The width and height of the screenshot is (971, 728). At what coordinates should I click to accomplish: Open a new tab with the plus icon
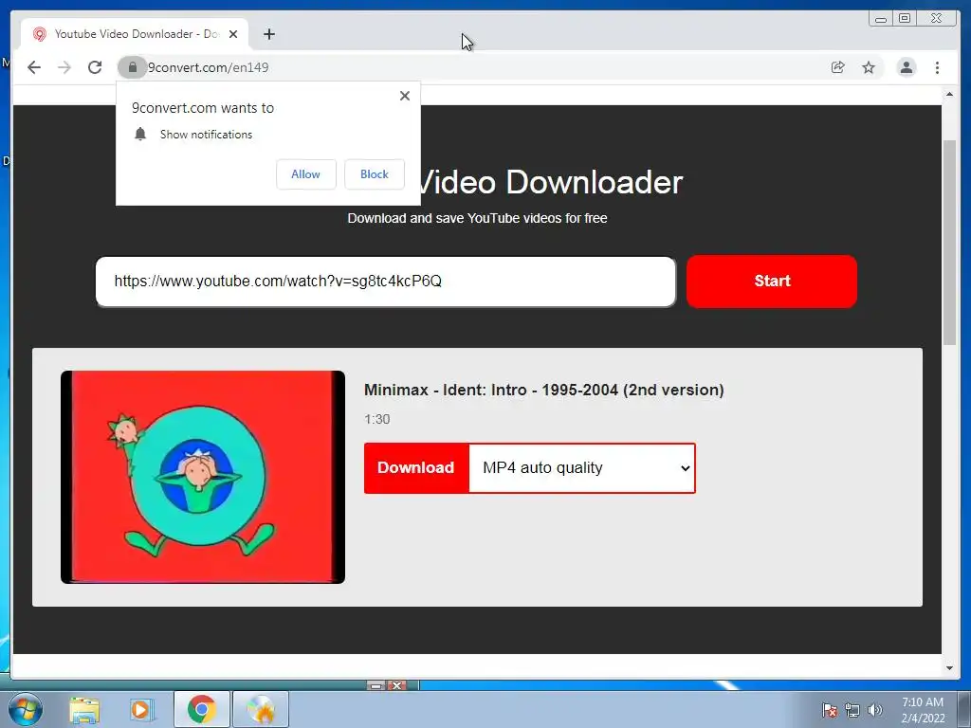coord(268,34)
